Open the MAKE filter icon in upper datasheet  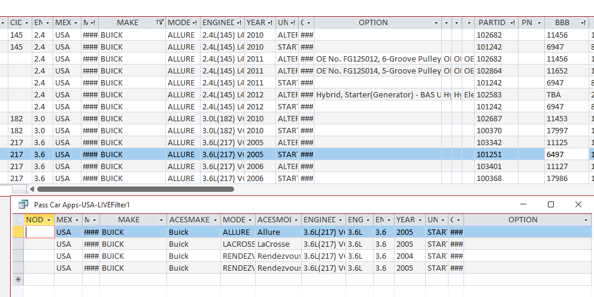tap(160, 23)
